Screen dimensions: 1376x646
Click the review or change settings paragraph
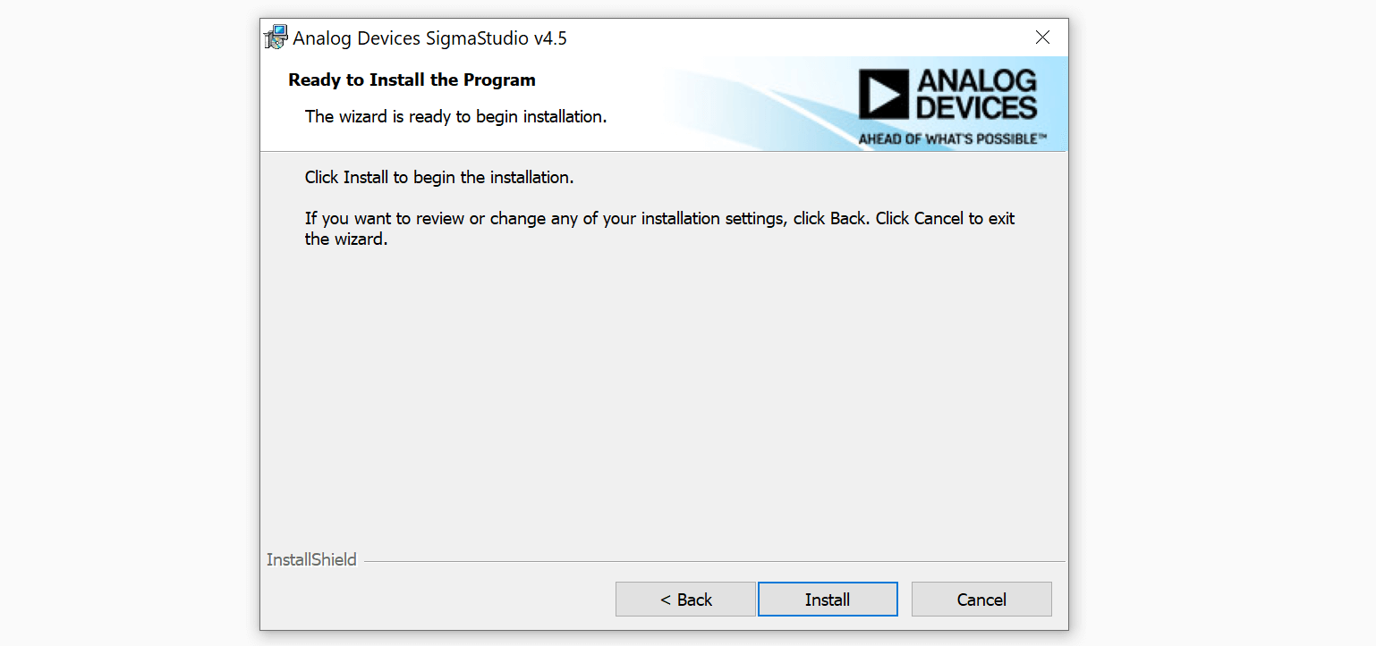pyautogui.click(x=659, y=229)
